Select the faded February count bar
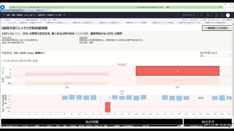The height and width of the screenshot is (131, 234). (x=67, y=74)
